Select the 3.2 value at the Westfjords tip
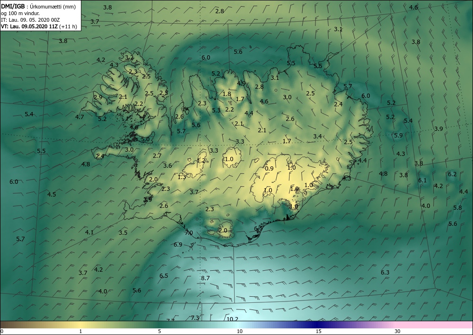Image resolution: width=473 pixels, height=335 pixels. 129,57
